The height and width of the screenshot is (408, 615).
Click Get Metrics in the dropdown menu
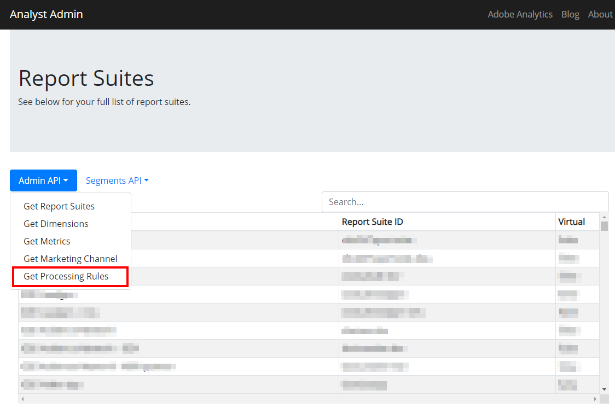coord(47,241)
